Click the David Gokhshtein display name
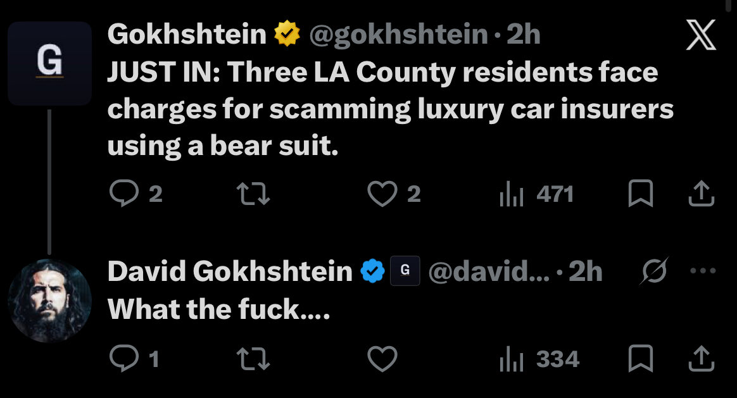The height and width of the screenshot is (398, 737). point(230,272)
